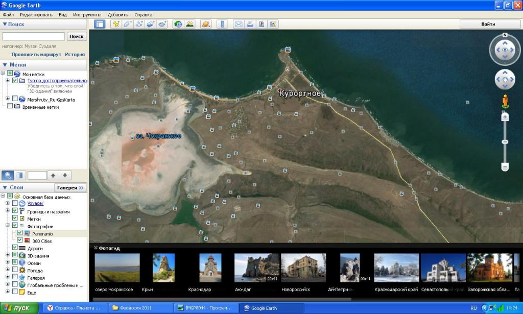The height and width of the screenshot is (314, 523).
Task: Open the Добавить menu
Action: tap(117, 15)
